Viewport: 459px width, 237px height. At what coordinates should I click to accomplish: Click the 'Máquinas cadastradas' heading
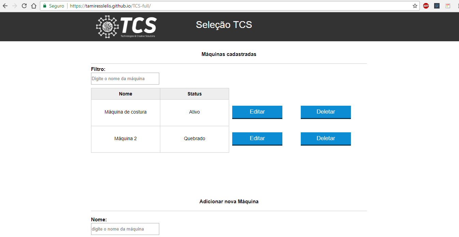[229, 54]
